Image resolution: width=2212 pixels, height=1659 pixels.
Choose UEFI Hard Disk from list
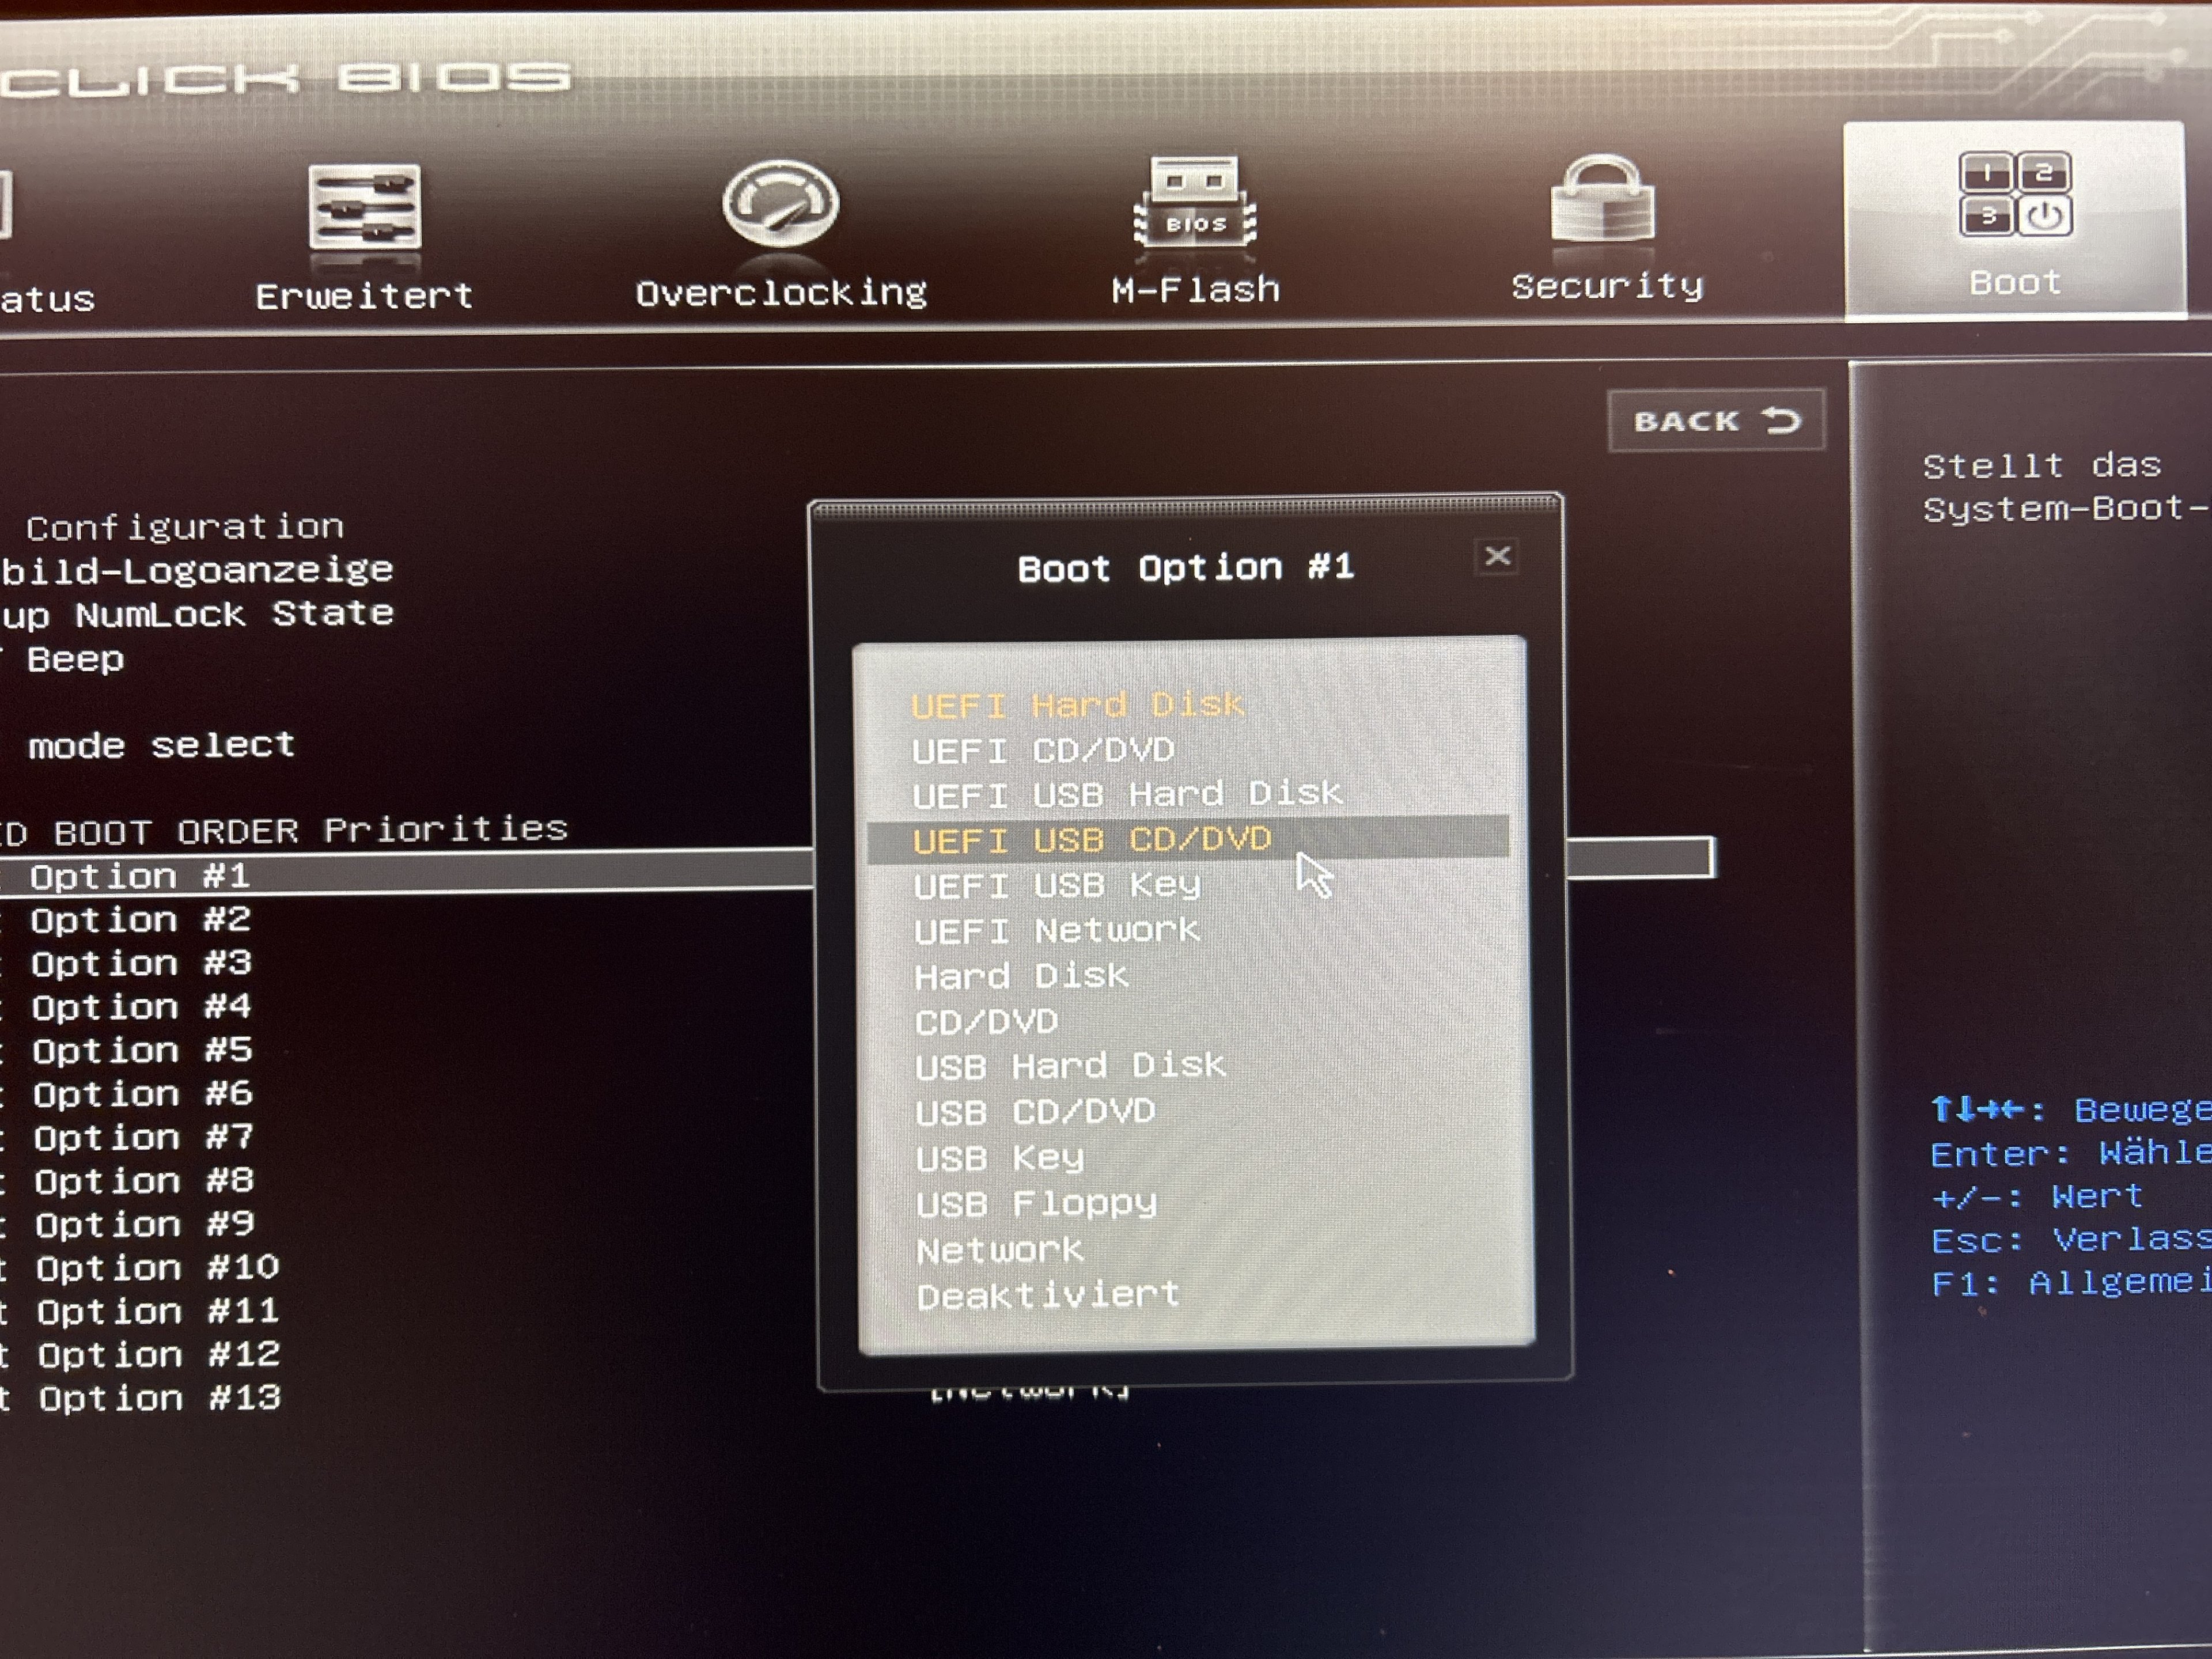(1077, 705)
